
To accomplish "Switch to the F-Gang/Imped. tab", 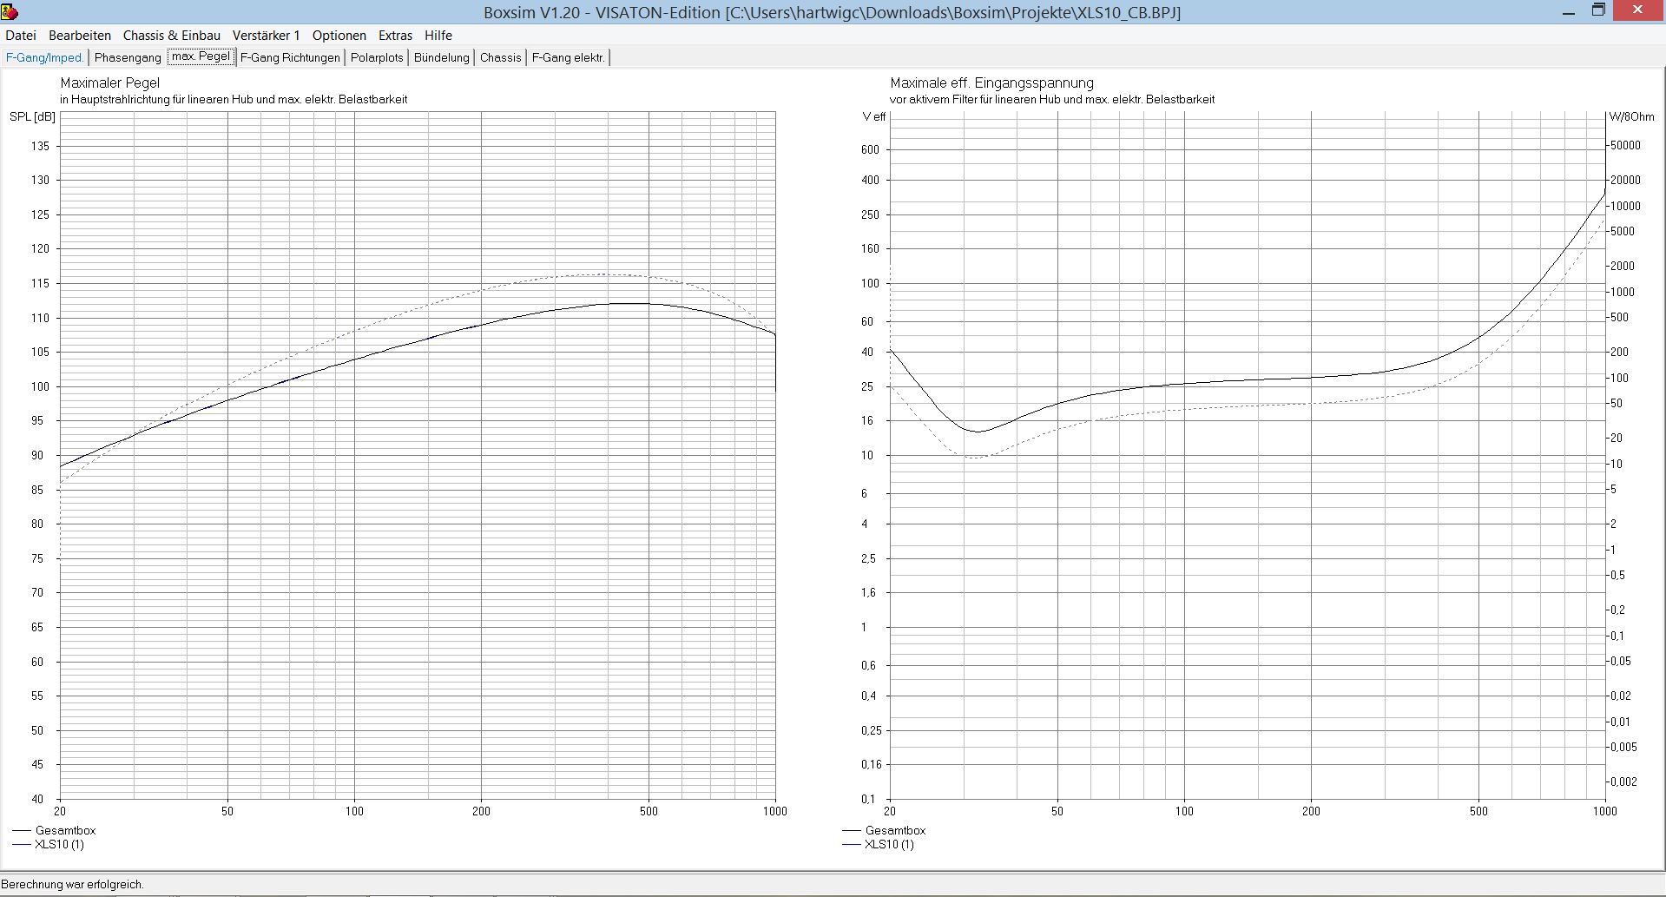I will click(x=45, y=57).
